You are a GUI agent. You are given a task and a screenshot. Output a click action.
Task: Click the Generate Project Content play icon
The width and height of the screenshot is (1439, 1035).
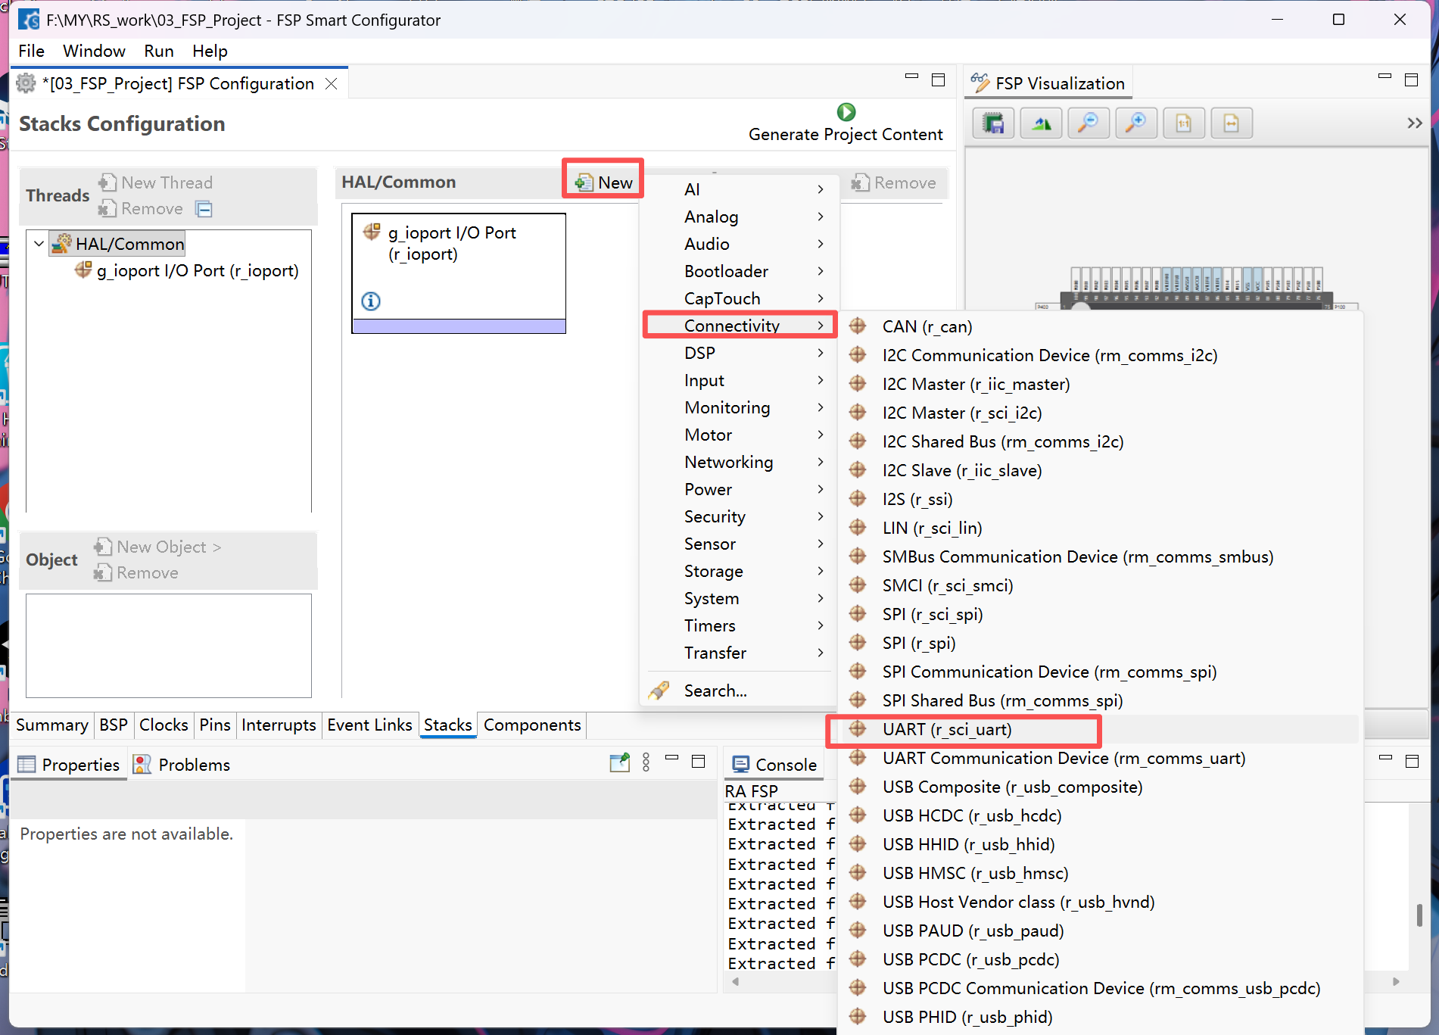(x=846, y=112)
